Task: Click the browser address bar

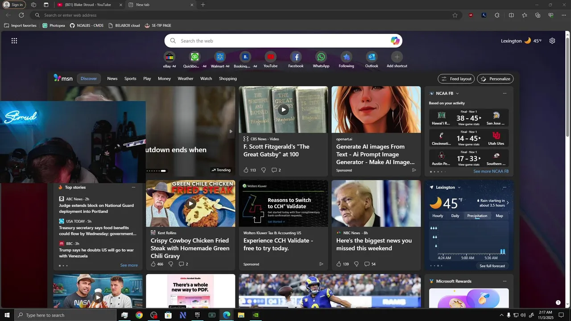Action: (x=245, y=15)
